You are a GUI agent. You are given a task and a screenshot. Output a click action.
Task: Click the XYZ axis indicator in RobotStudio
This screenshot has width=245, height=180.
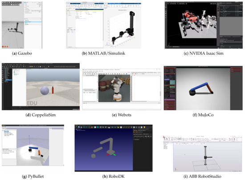(176, 169)
